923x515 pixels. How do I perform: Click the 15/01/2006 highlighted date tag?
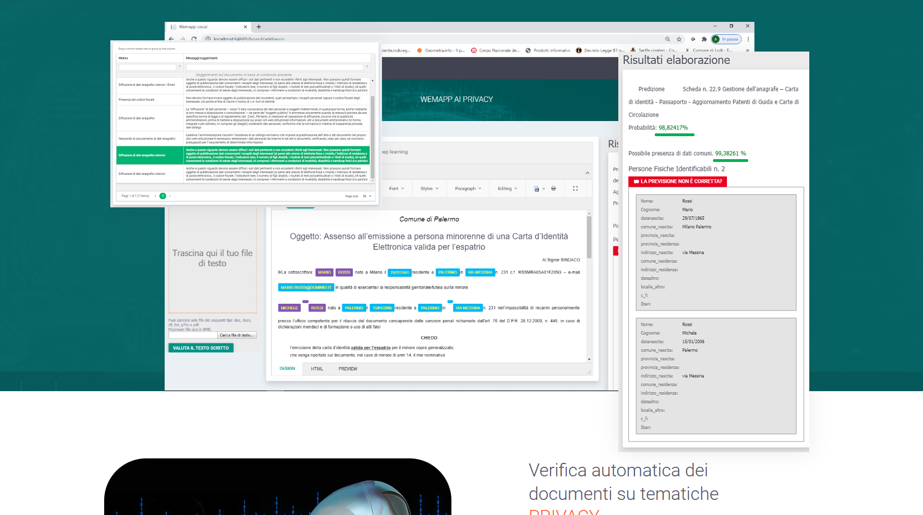point(382,308)
